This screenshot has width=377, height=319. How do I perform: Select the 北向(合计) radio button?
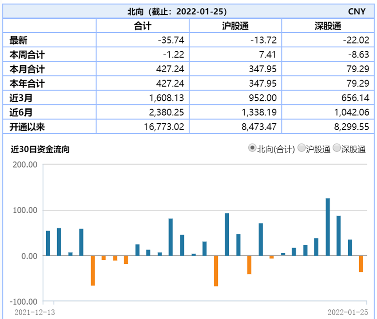(x=252, y=148)
